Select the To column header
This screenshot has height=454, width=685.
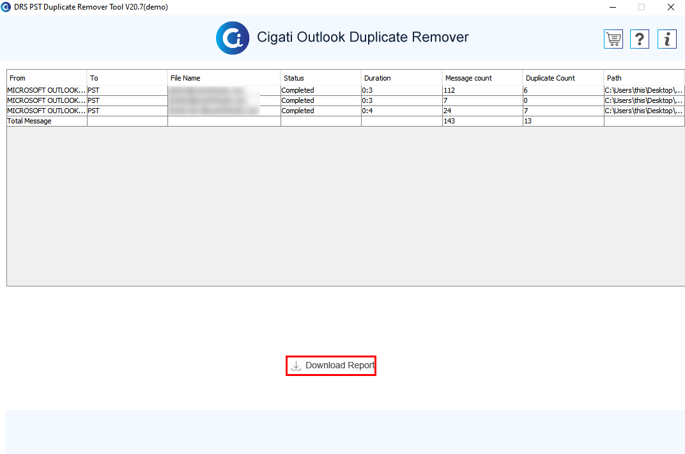coord(127,78)
